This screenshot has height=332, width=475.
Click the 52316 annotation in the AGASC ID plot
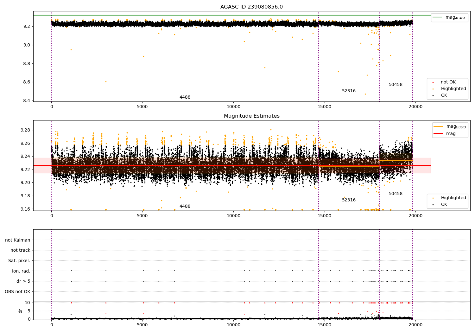pos(349,91)
